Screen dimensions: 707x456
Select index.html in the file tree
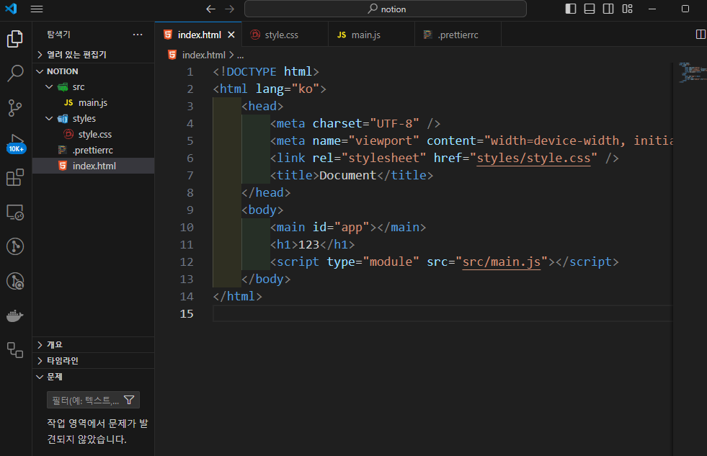pos(94,166)
